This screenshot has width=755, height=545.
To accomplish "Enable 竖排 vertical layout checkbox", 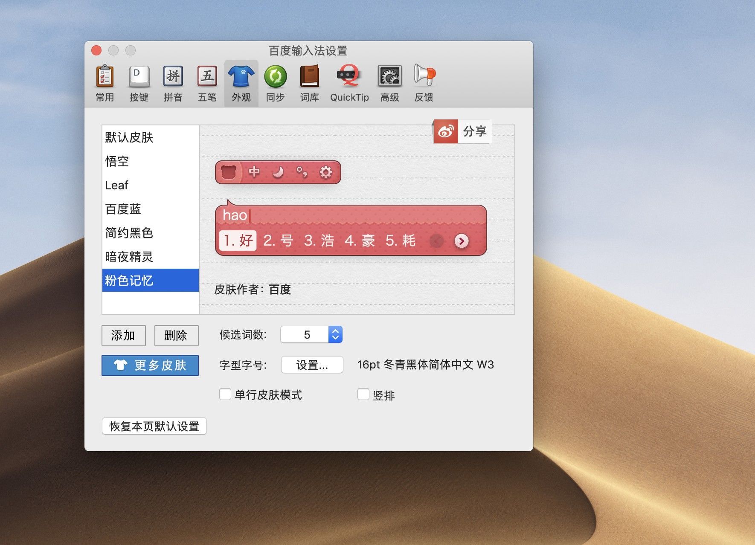I will [x=363, y=394].
